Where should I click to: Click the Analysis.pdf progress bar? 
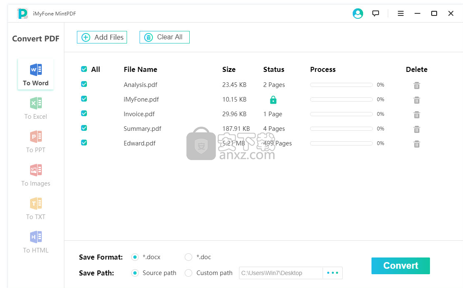pos(341,85)
